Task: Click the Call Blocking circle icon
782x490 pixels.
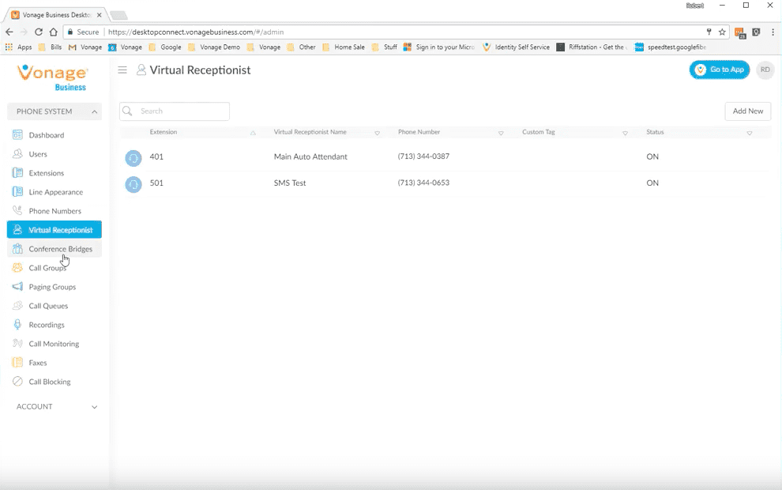Action: (17, 381)
